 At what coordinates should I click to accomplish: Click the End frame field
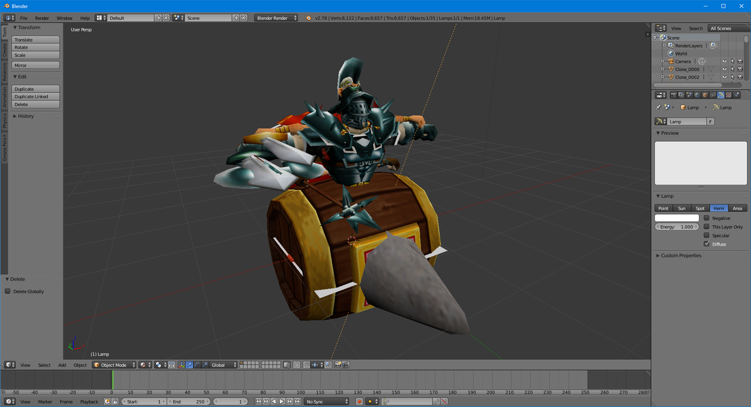click(188, 402)
